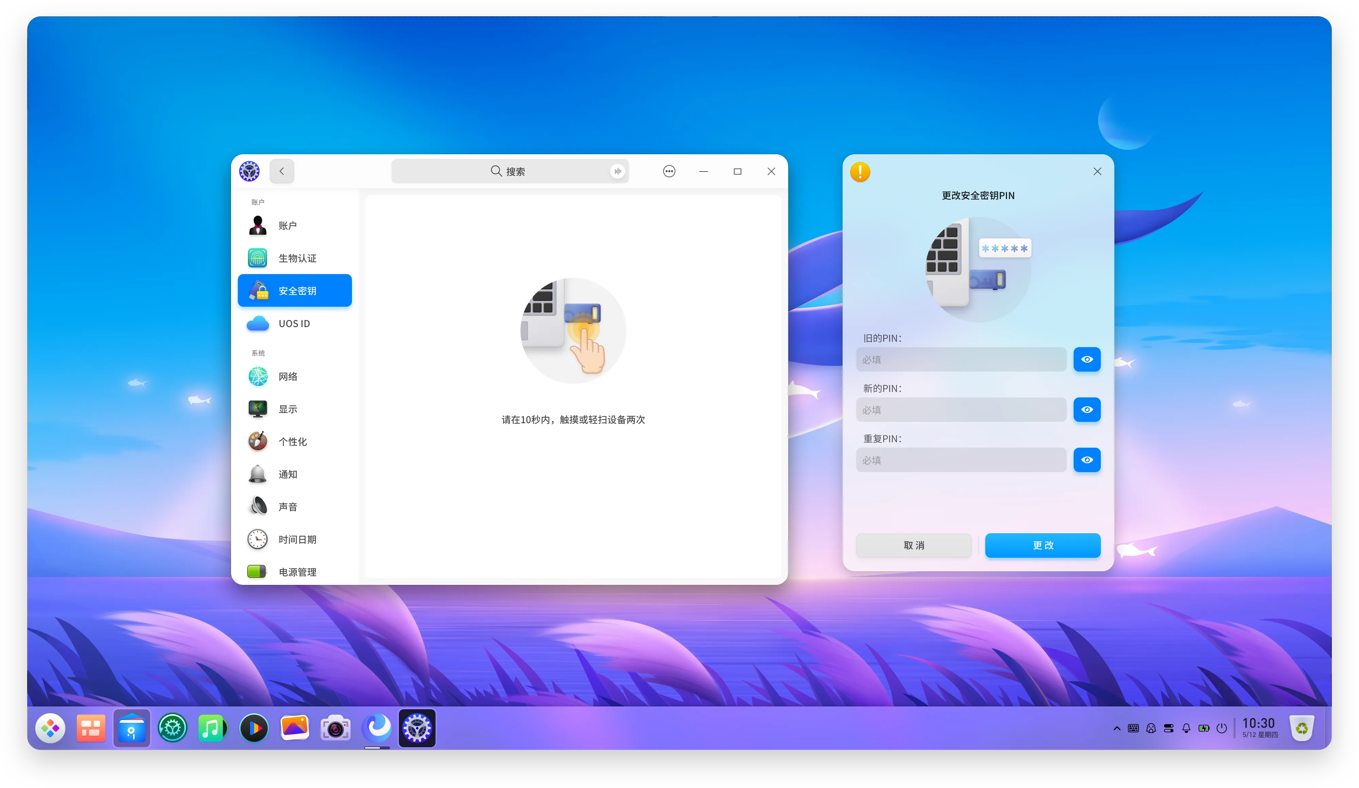Select the 账户 sidebar icon

click(x=258, y=225)
